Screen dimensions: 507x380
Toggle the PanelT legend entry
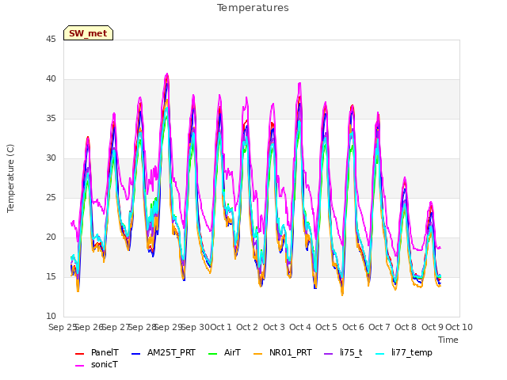pyautogui.click(x=97, y=352)
